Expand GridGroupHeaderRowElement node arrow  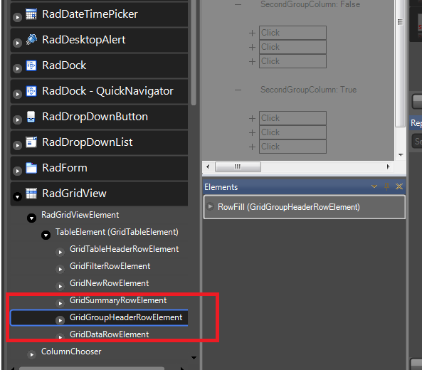click(60, 320)
